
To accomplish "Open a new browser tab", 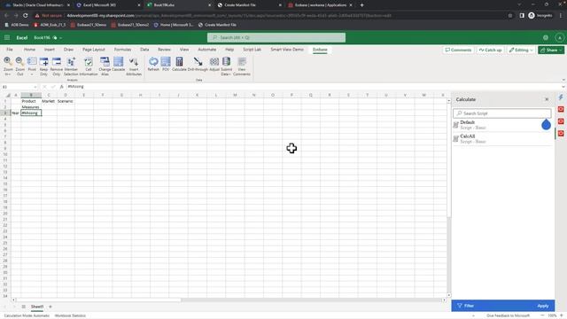I will pyautogui.click(x=361, y=5).
